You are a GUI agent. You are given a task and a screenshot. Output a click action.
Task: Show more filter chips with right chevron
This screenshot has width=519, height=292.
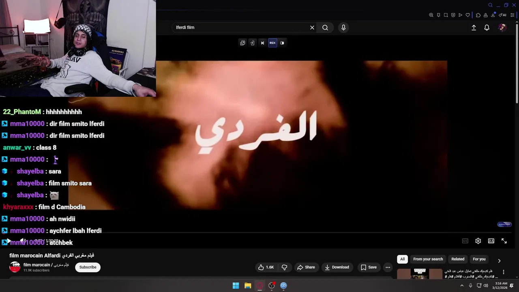coord(499,261)
